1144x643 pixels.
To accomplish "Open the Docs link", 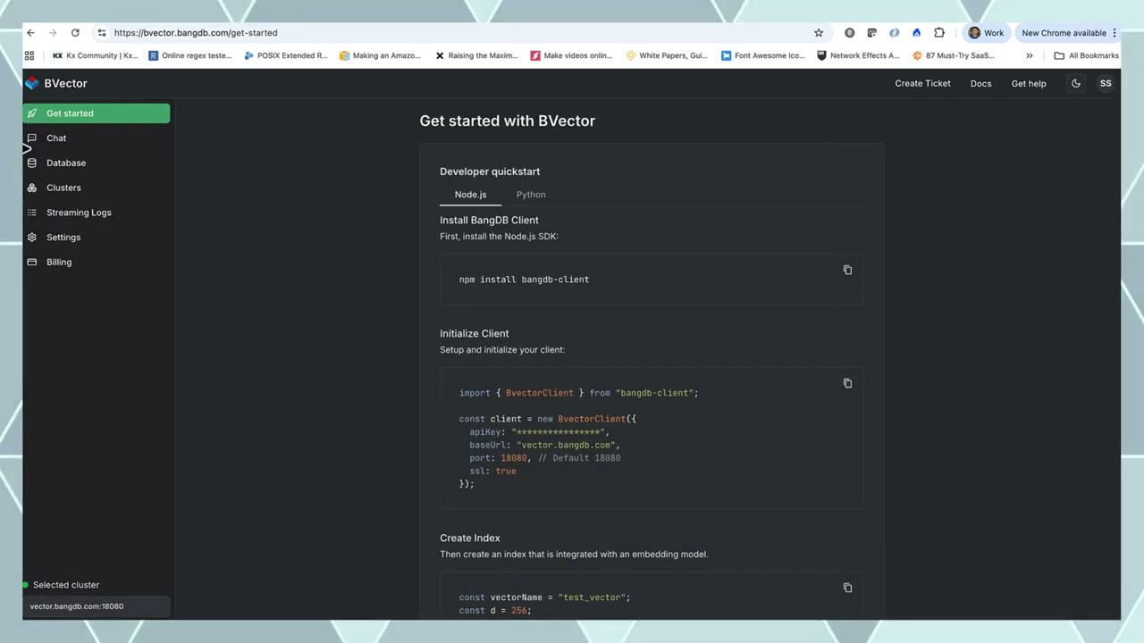I will 980,83.
